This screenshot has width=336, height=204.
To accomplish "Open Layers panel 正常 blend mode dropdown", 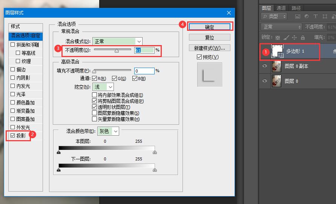I will click(x=281, y=27).
